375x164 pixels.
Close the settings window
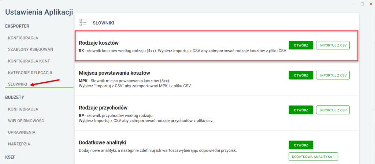[371, 4]
